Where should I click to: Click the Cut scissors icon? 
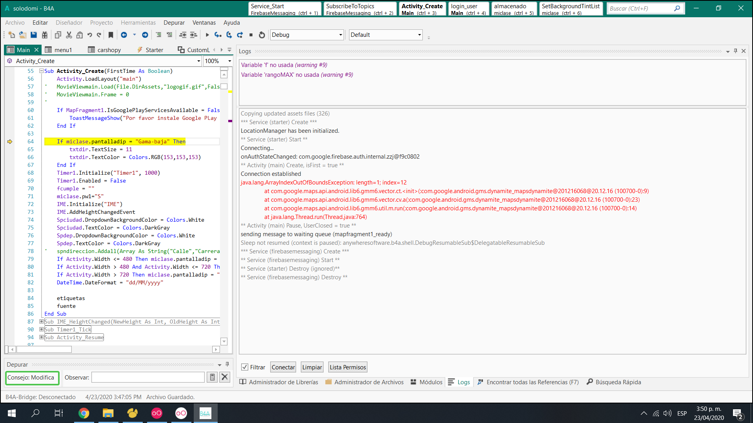coord(69,35)
